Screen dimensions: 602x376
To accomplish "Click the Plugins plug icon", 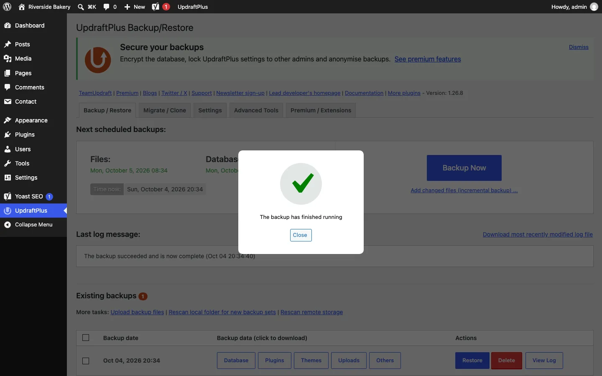I will (8, 135).
